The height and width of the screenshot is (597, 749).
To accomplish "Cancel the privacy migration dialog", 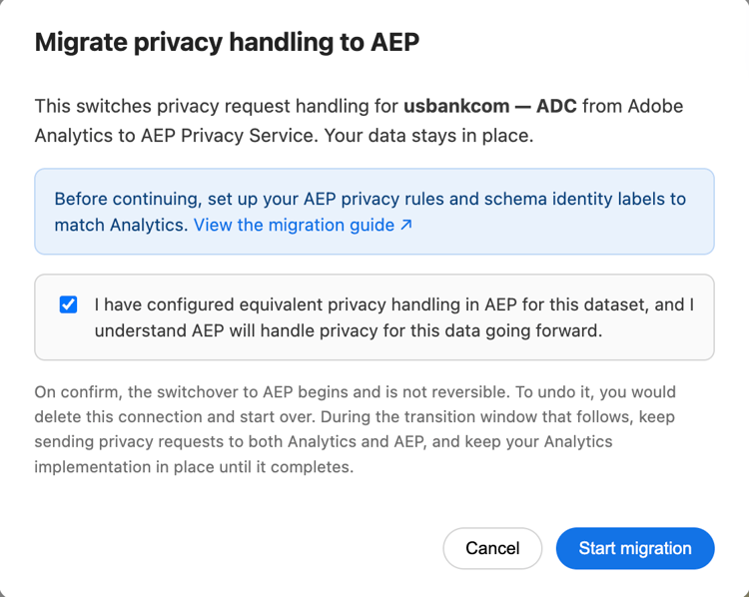I will click(x=492, y=548).
